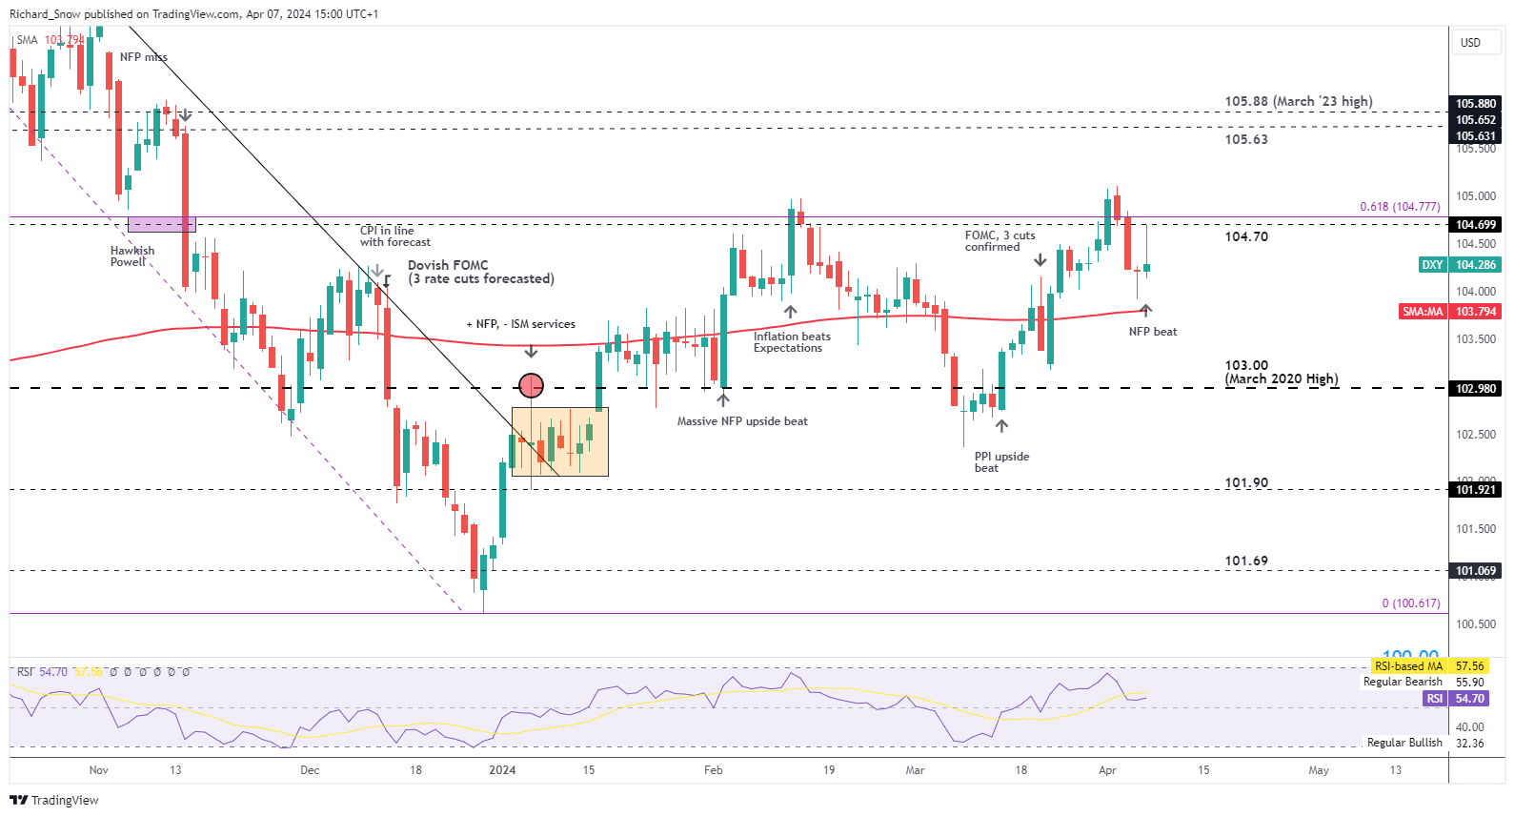
Task: Click 'Feb' on the time axis
Action: pos(714,770)
